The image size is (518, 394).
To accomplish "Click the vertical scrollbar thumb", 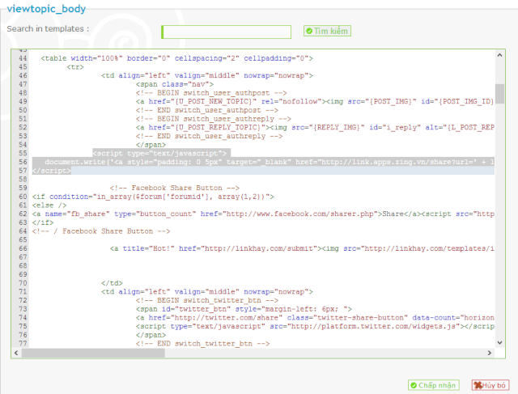I will 499,94.
